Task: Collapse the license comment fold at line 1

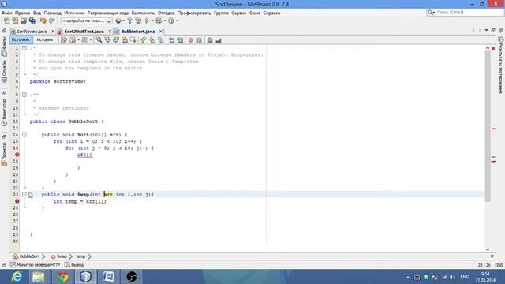Action: coord(24,48)
